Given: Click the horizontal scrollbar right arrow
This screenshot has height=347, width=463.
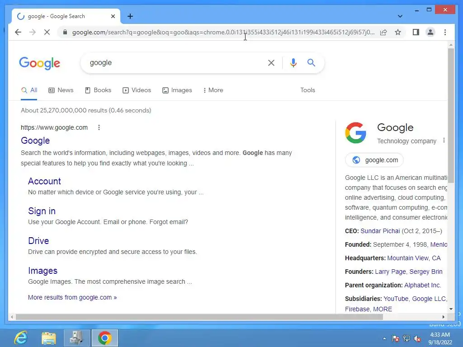Looking at the screenshot, I should (443, 317).
